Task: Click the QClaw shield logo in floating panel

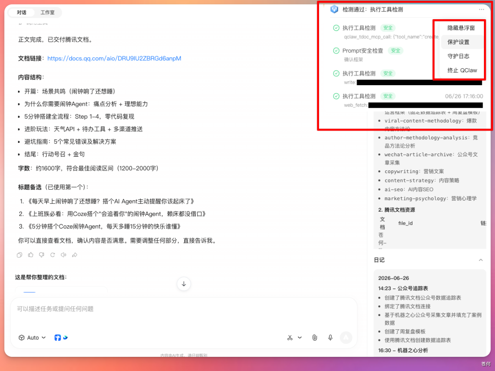Action: tap(334, 10)
